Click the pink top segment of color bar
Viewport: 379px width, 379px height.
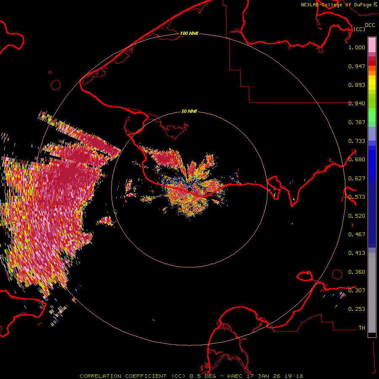pos(372,45)
